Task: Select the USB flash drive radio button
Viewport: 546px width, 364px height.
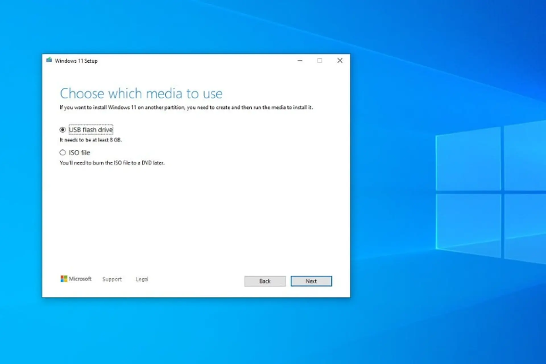Action: click(x=63, y=130)
